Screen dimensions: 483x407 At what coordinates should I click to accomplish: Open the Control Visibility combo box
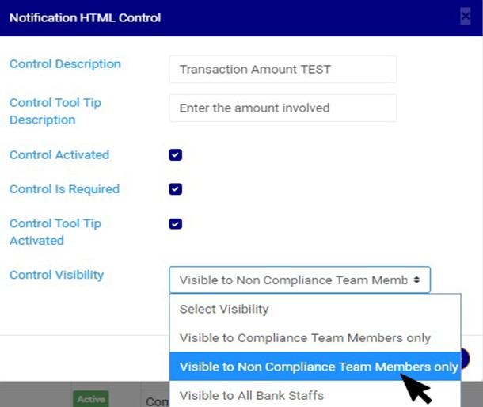299,280
